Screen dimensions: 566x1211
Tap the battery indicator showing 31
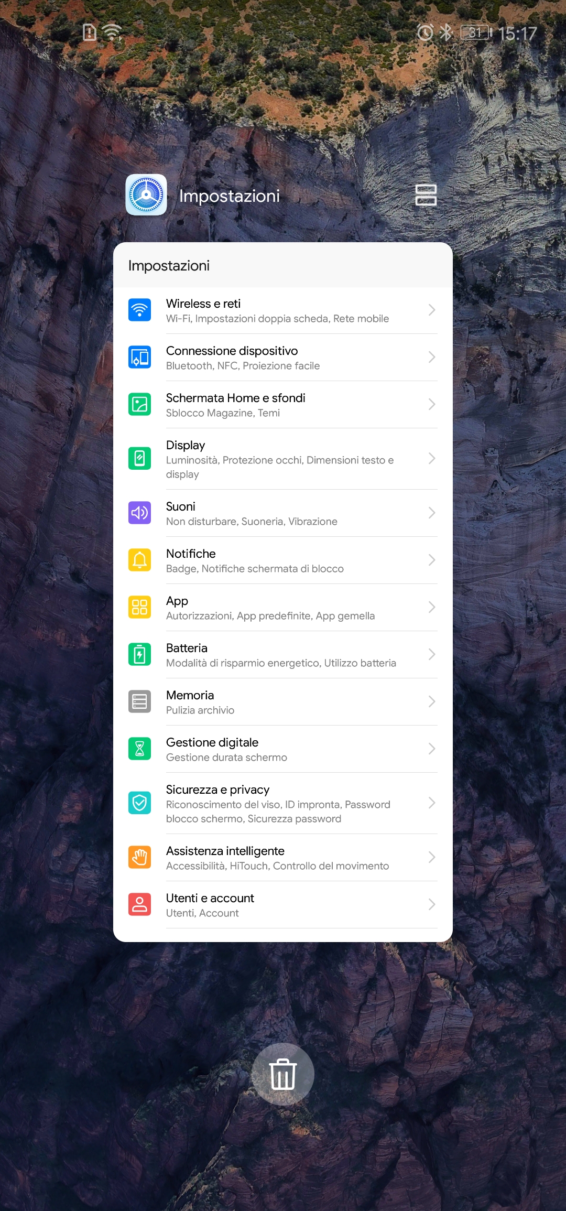point(476,33)
